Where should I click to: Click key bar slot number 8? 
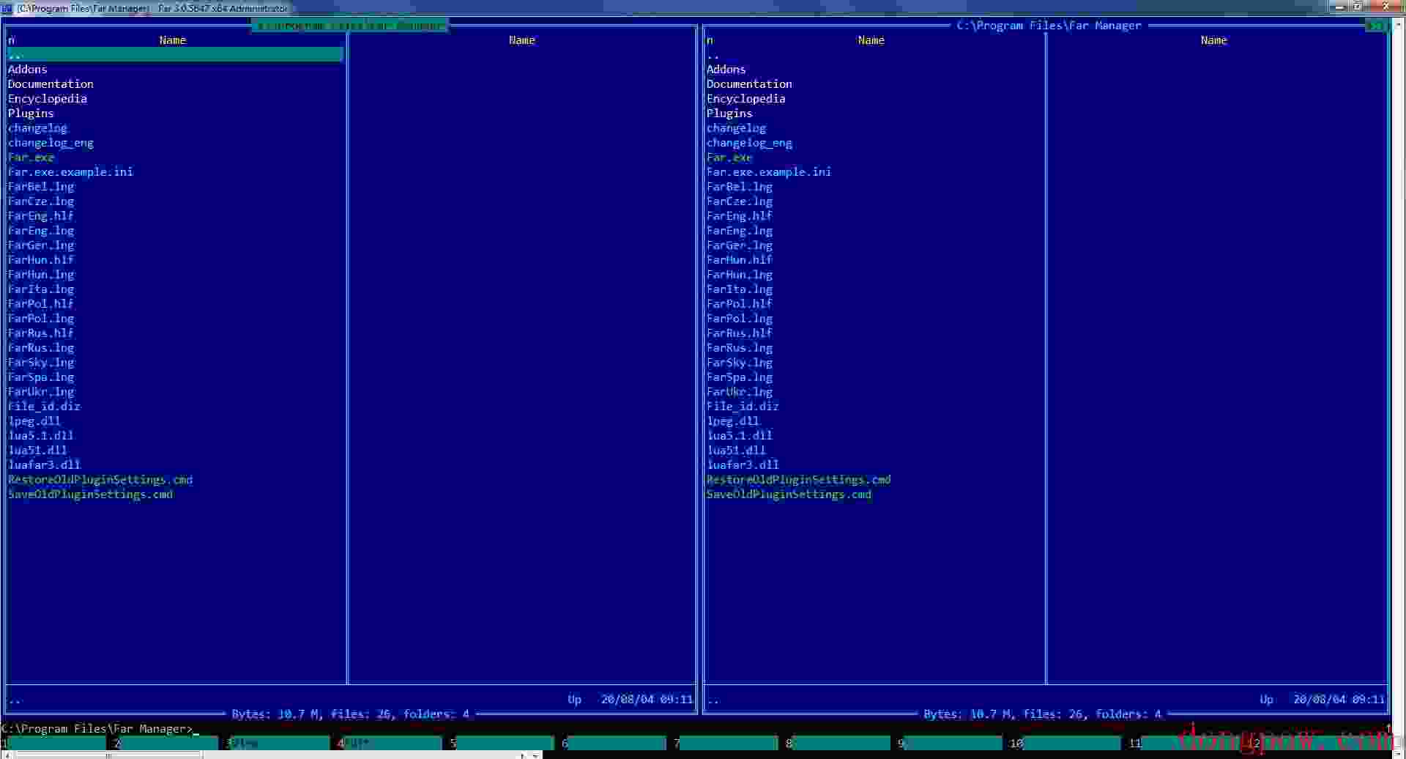point(840,743)
